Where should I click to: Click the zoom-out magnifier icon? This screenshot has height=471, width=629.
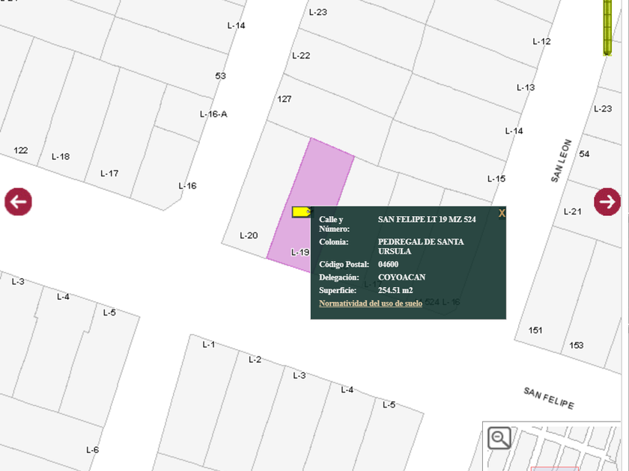pos(499,438)
